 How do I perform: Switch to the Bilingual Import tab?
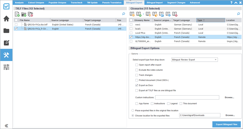pyautogui.click(x=155, y=2)
